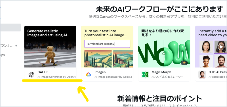
Task: Open the DALL·E app title
Action: 42,72
